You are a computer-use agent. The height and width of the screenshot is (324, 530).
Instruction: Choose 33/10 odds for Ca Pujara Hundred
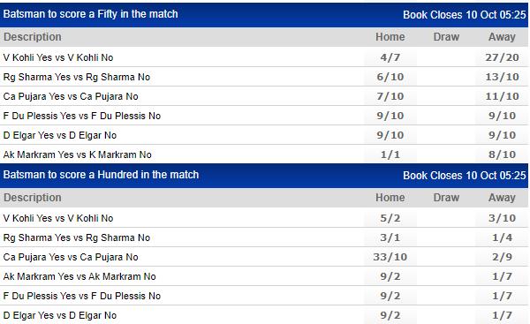pyautogui.click(x=390, y=257)
